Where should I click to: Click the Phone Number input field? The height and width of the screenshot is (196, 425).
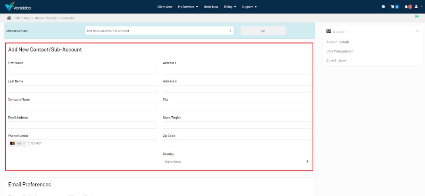tap(91, 143)
